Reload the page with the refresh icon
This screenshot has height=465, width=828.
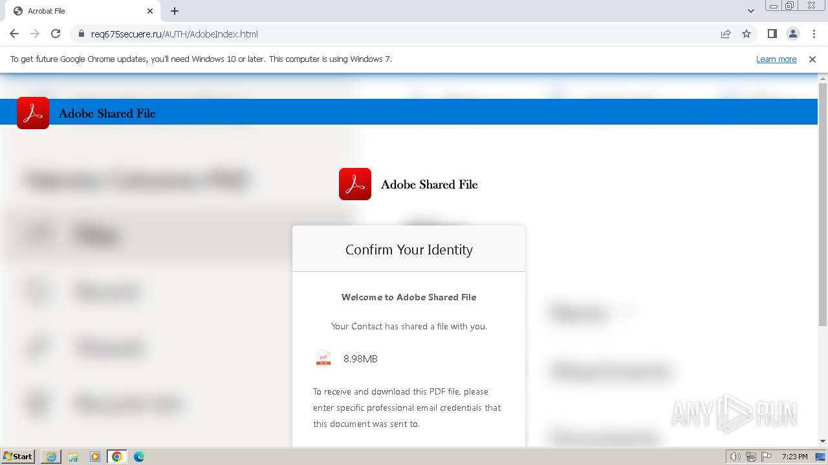[x=56, y=34]
